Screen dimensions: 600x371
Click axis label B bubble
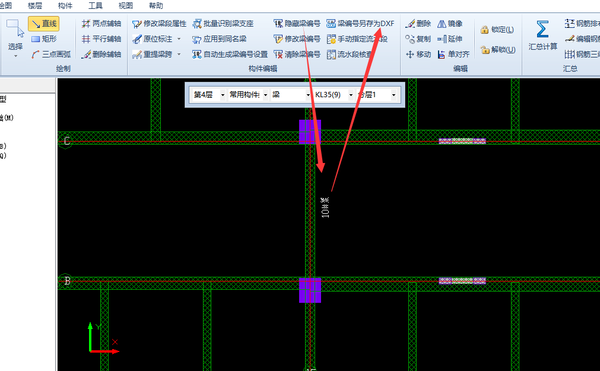click(66, 281)
